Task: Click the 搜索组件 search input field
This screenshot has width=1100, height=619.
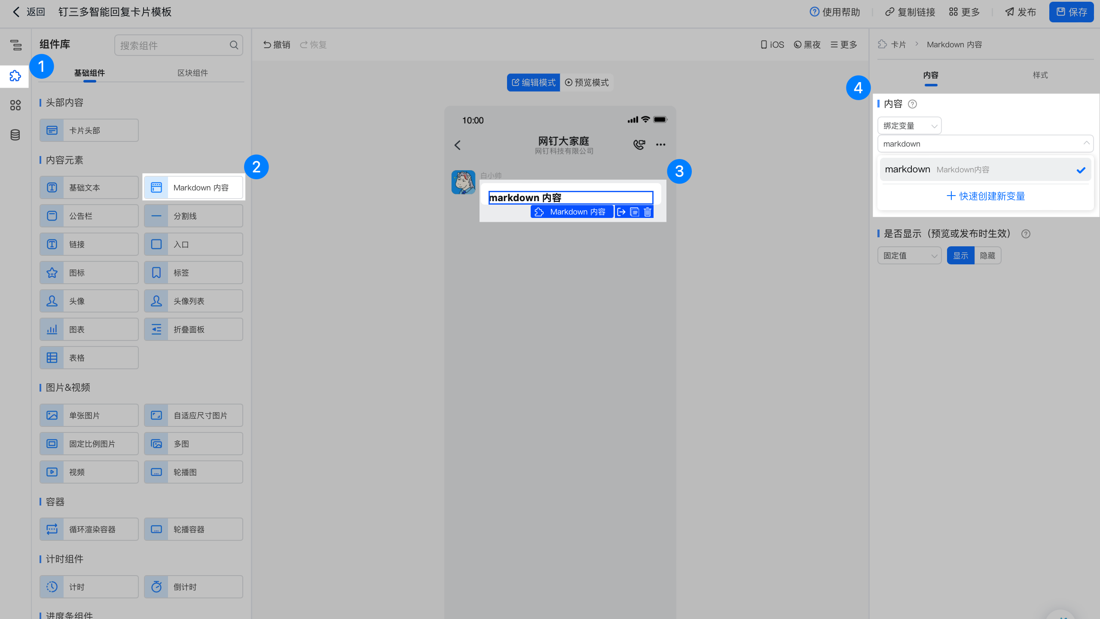Action: tap(172, 46)
